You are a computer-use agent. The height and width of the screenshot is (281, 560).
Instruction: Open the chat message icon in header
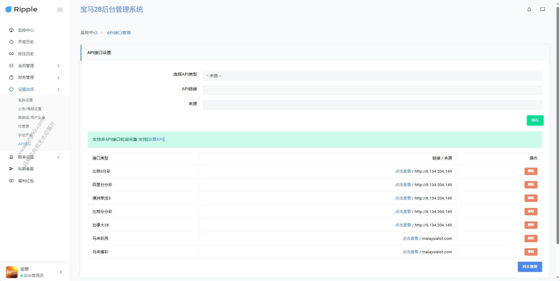543,9
